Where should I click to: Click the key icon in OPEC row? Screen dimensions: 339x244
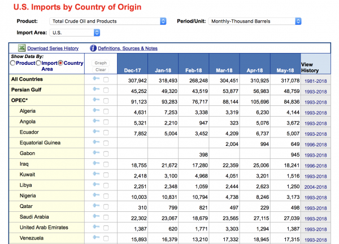[x=96, y=100]
